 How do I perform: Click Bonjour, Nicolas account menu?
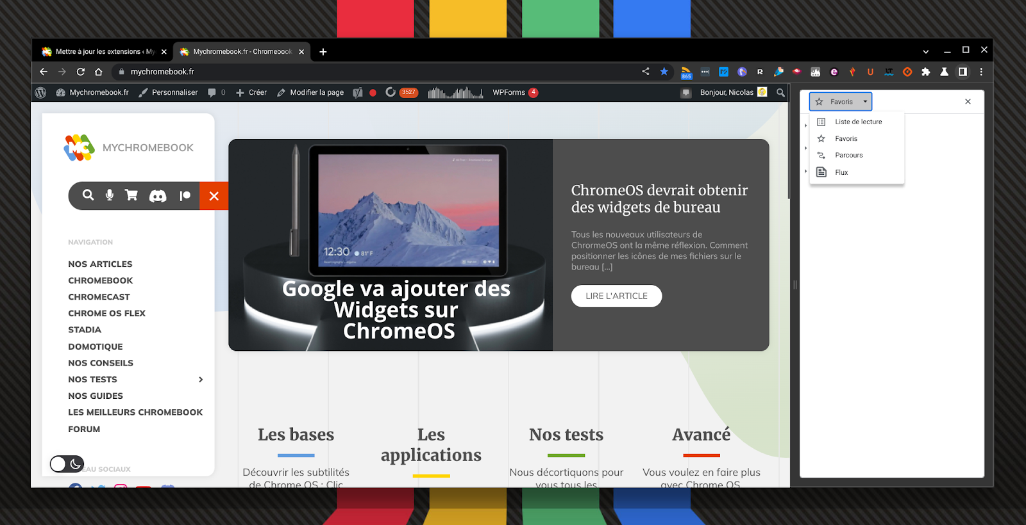[733, 92]
